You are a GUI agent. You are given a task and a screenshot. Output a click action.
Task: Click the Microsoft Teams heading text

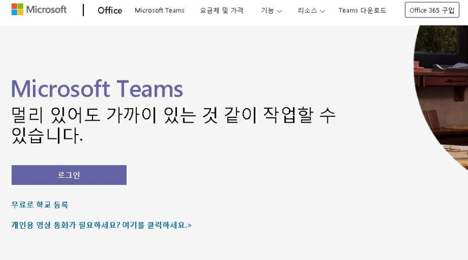pyautogui.click(x=97, y=89)
